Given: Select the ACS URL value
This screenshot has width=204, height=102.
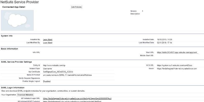Looking at the screenshot, I should coord(174,66).
